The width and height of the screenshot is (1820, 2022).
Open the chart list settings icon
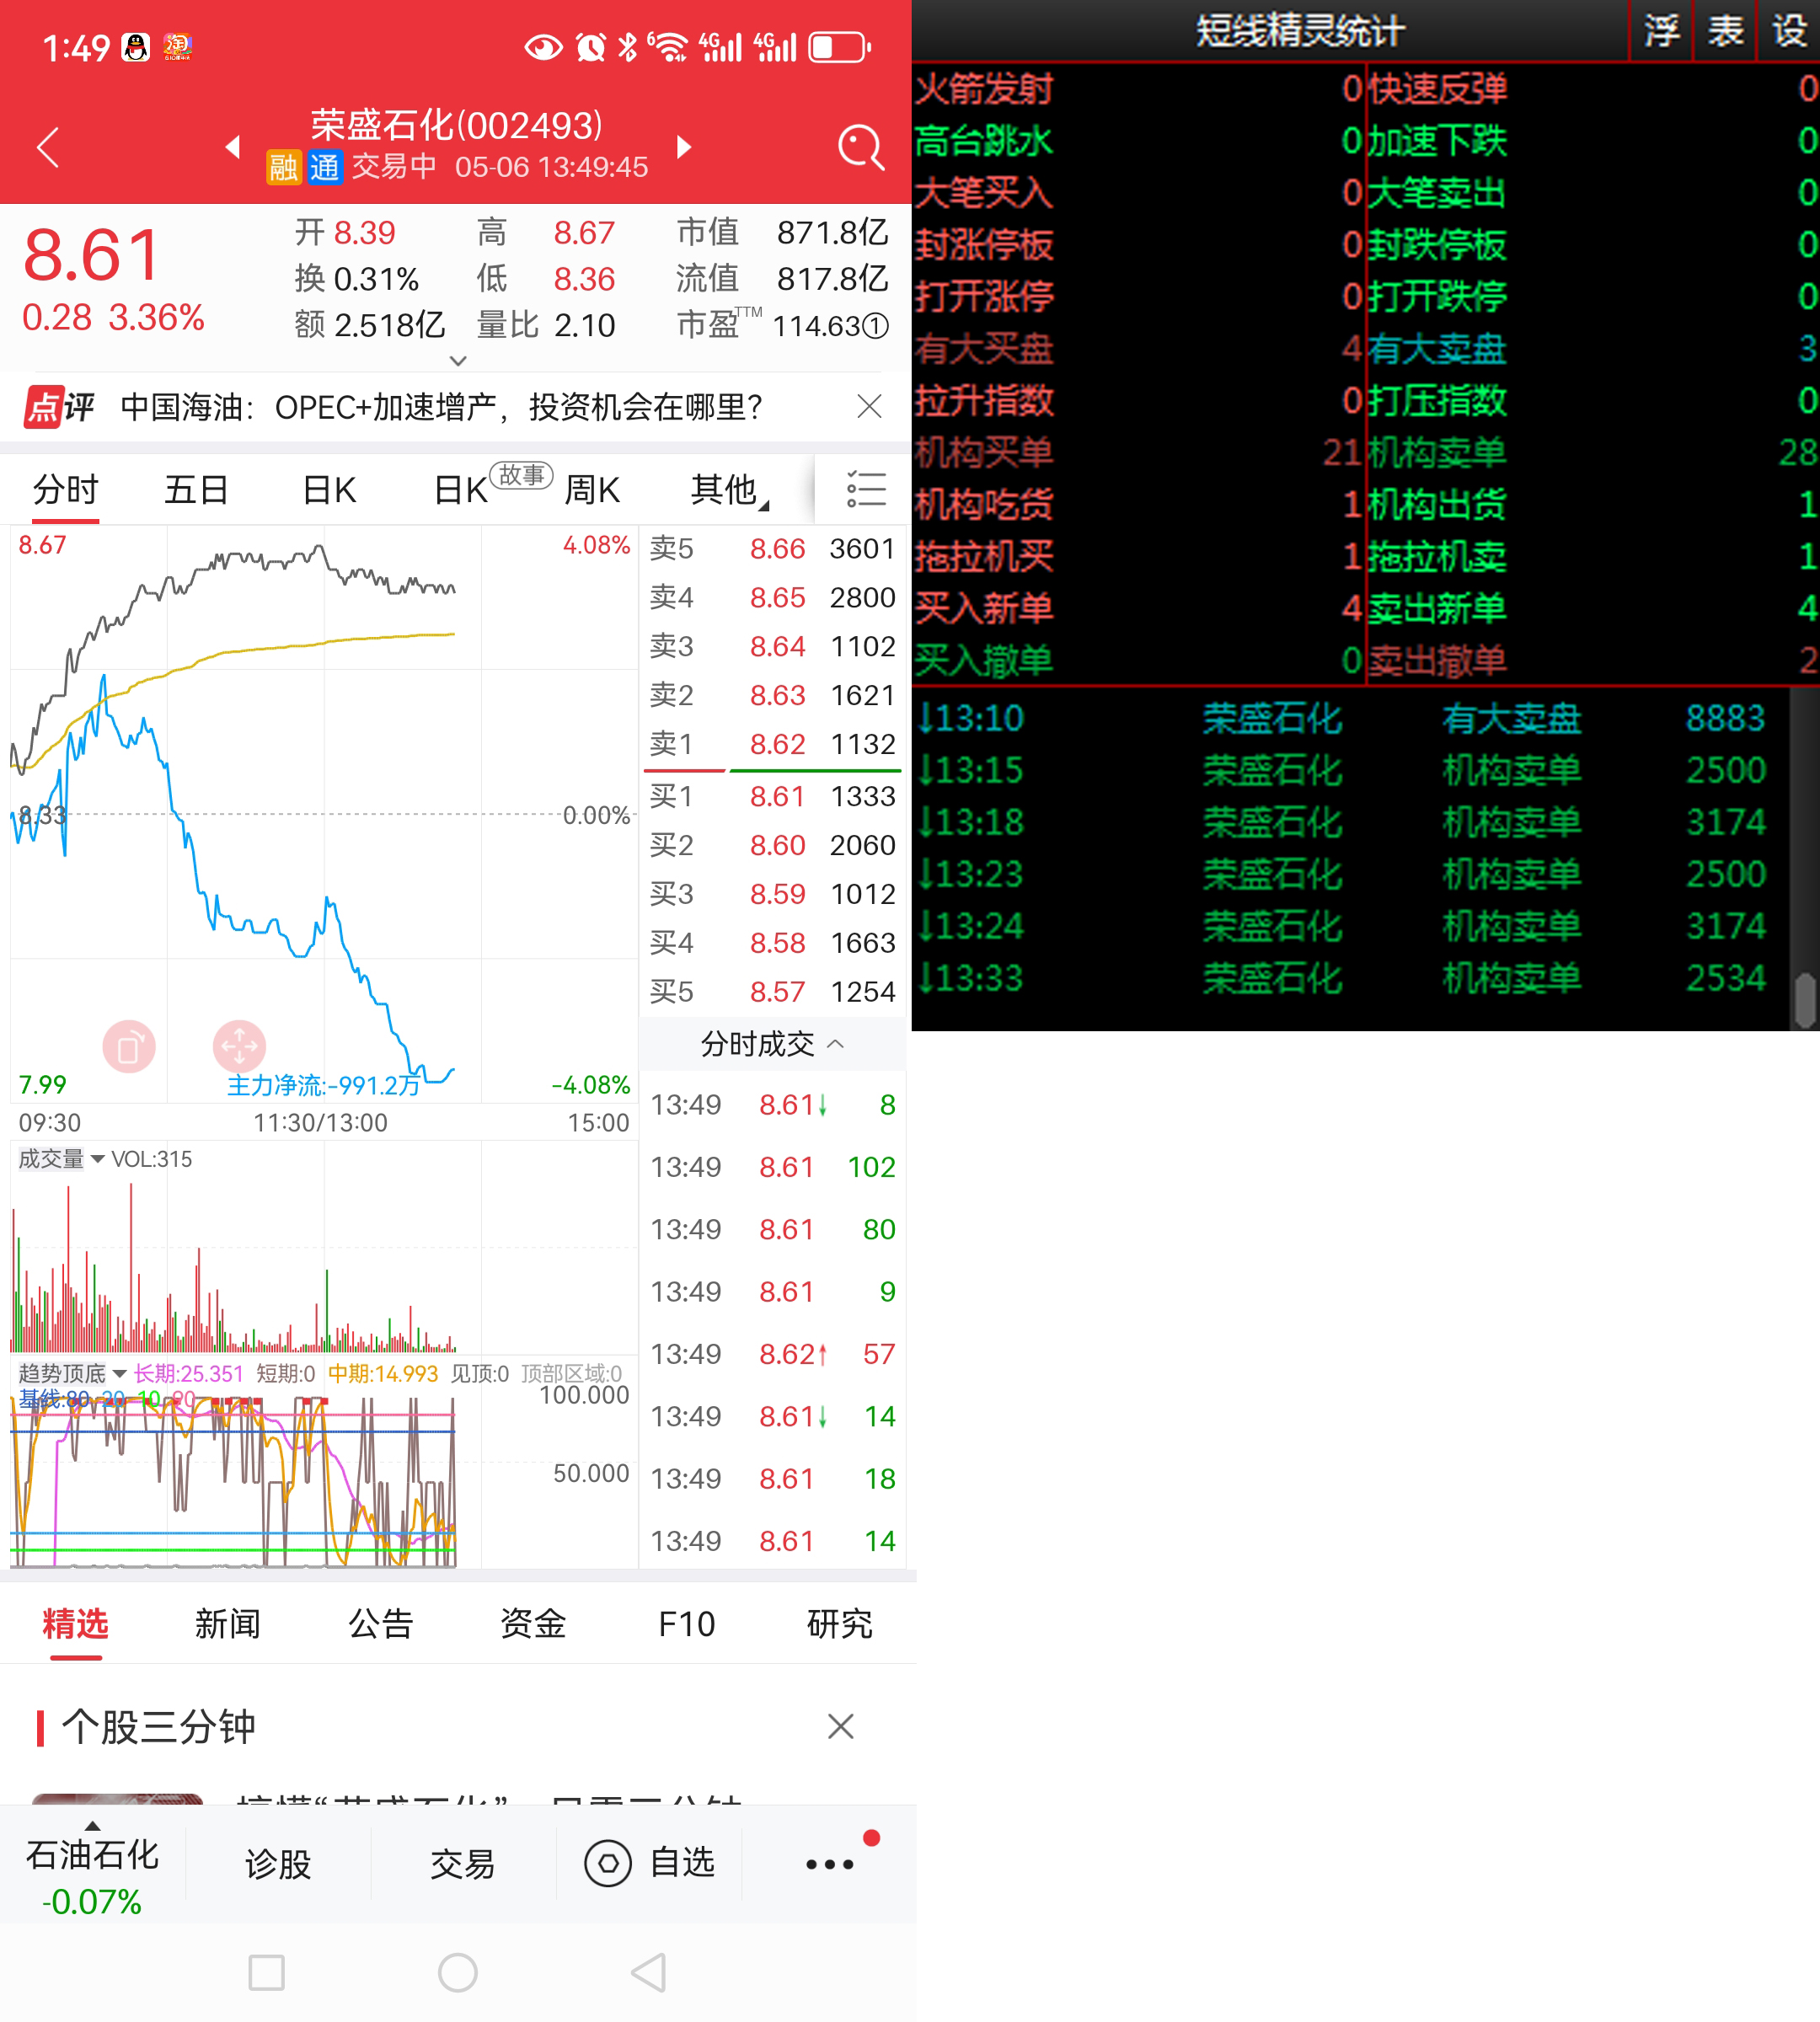point(865,489)
